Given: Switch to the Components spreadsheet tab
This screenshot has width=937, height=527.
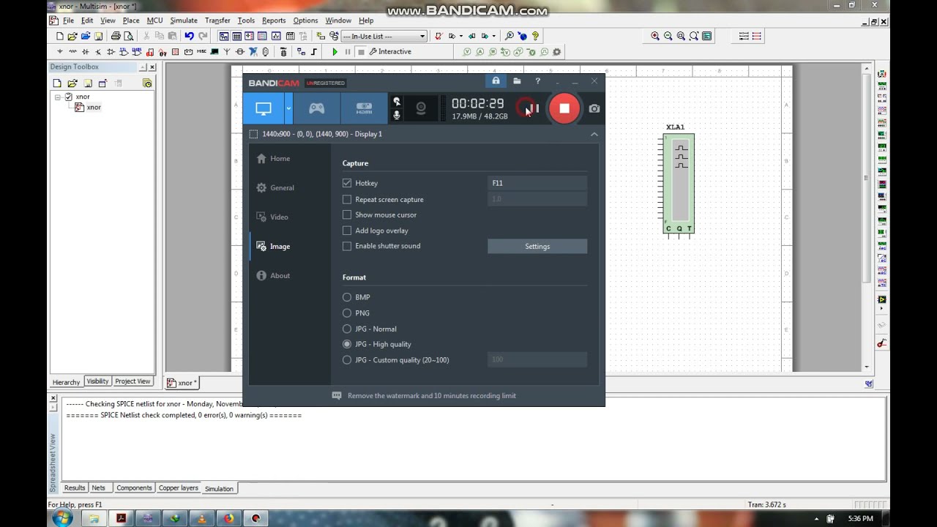Looking at the screenshot, I should coord(134,487).
